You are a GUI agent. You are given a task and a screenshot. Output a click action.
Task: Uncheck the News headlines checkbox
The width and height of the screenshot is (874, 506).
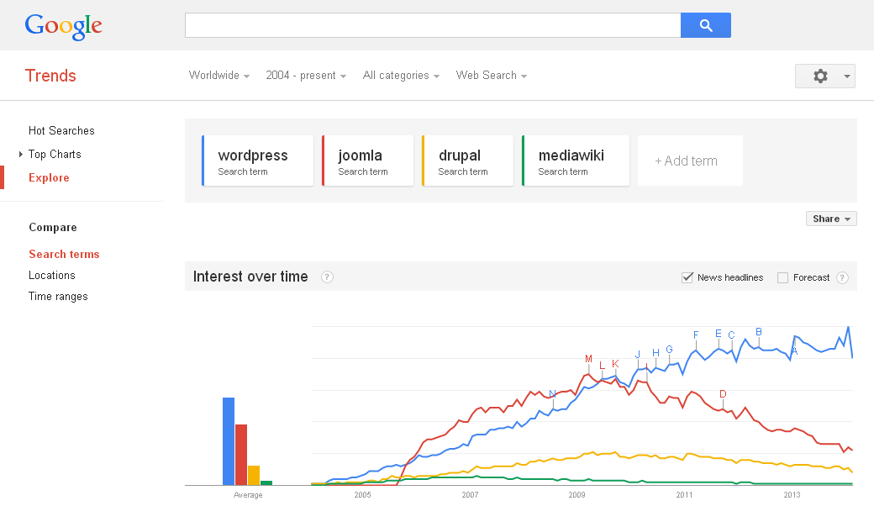687,277
